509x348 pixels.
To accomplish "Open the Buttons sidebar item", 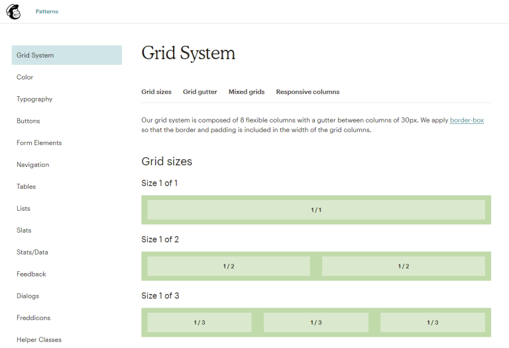I will click(x=28, y=121).
